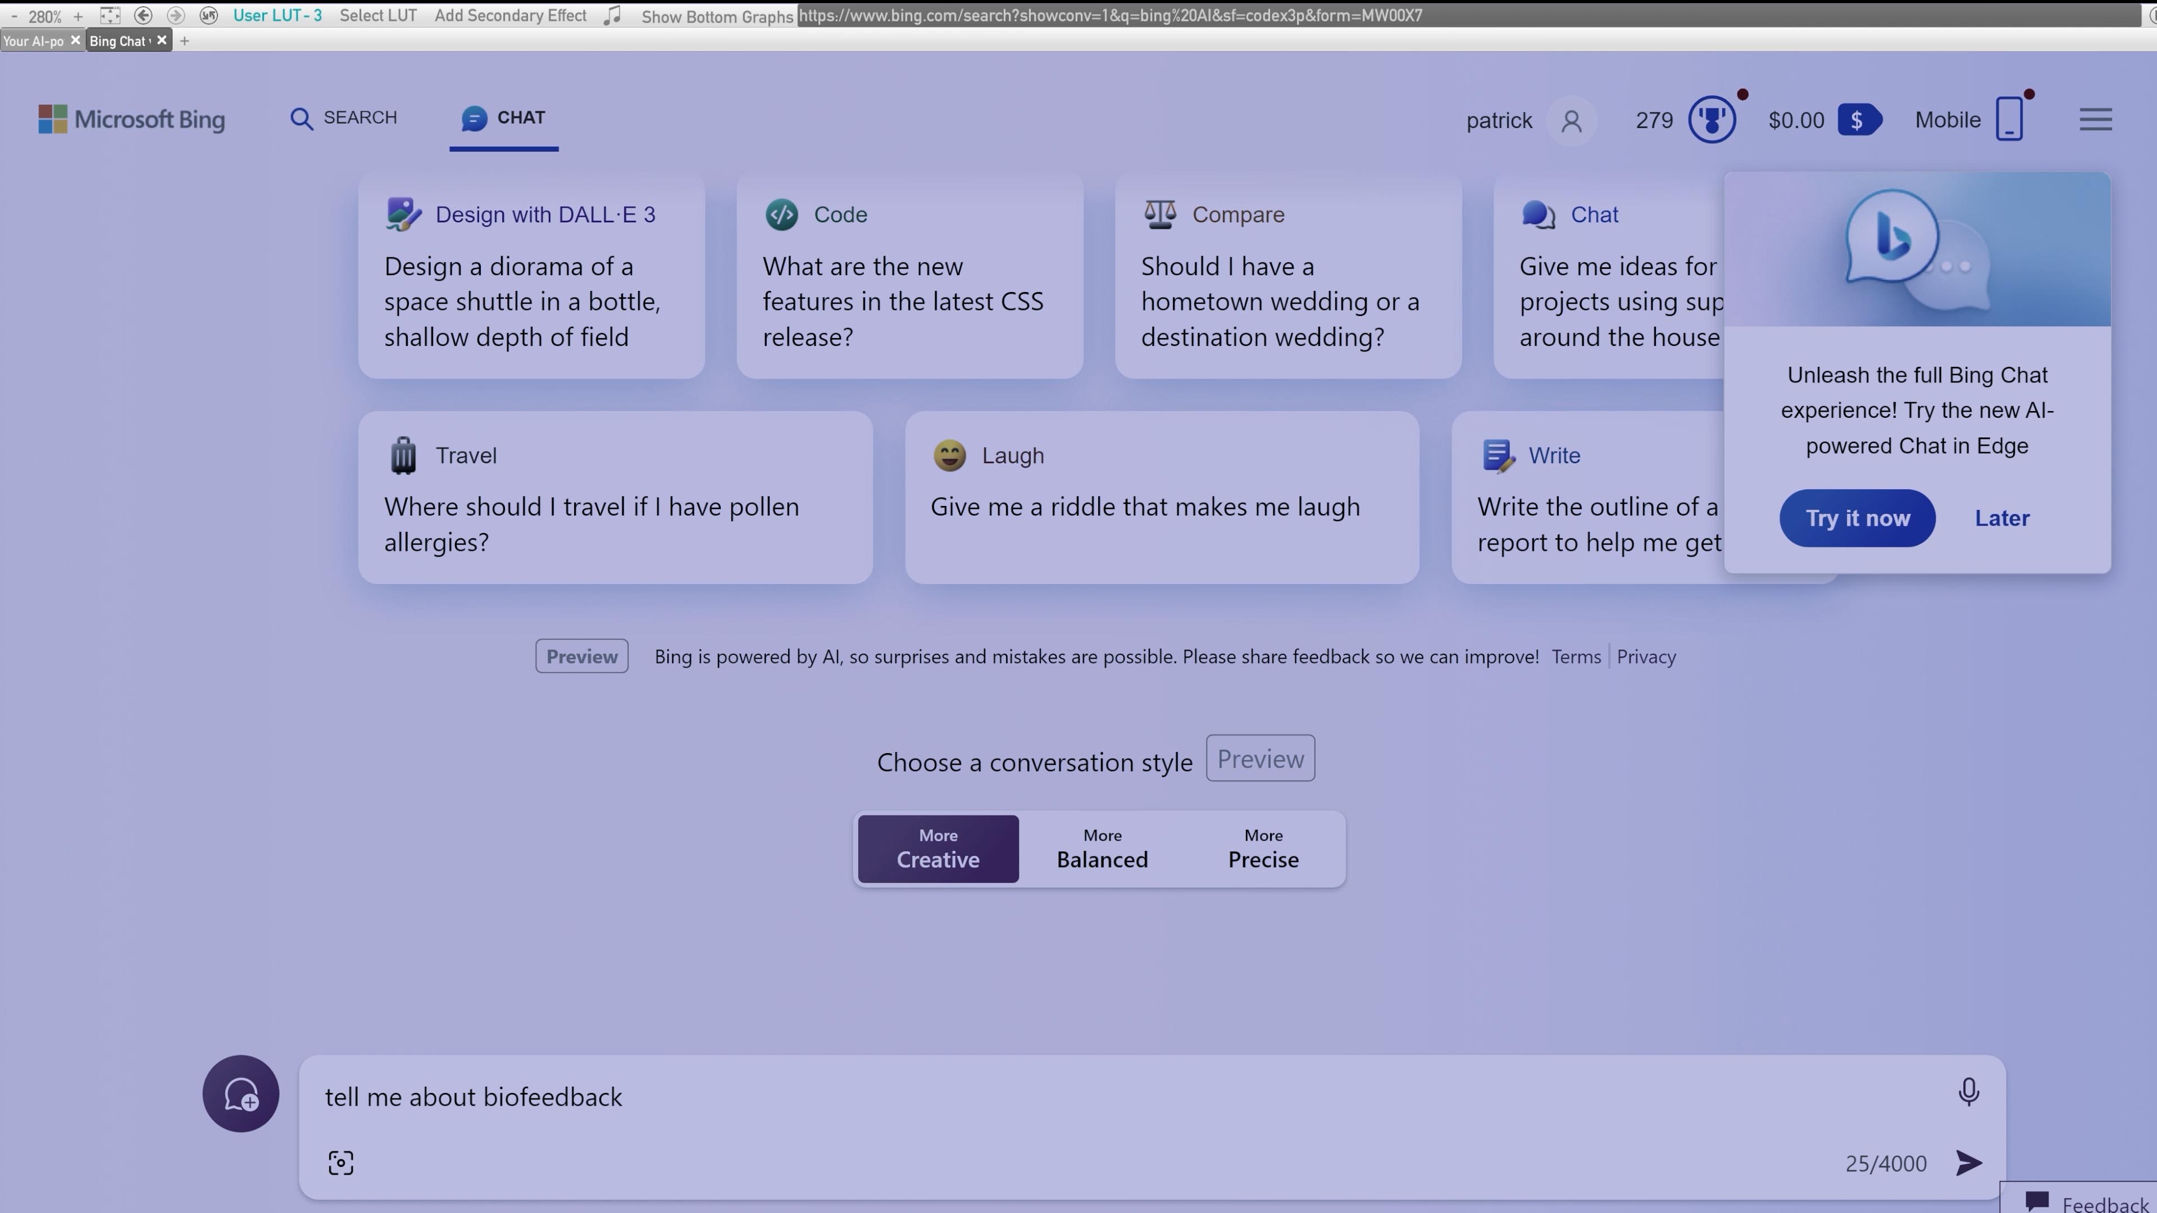Click the microphone voice input icon
The image size is (2157, 1213).
click(1969, 1092)
